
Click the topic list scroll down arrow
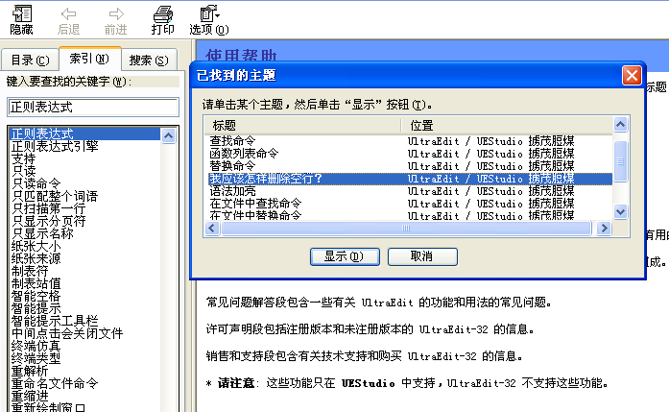pos(620,211)
